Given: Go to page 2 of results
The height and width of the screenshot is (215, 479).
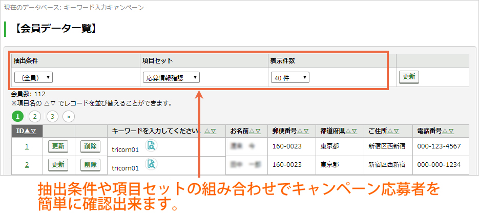Looking at the screenshot, I should [x=35, y=116].
